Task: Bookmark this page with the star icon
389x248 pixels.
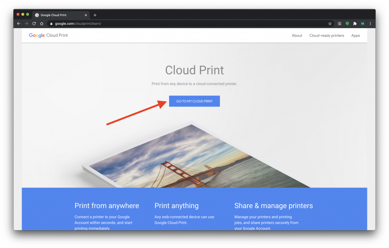Action: pyautogui.click(x=330, y=24)
